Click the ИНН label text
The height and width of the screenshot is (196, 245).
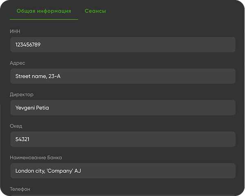[15, 31]
